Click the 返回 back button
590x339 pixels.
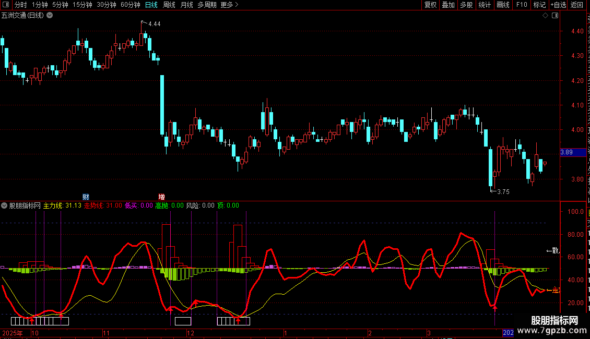[577, 5]
